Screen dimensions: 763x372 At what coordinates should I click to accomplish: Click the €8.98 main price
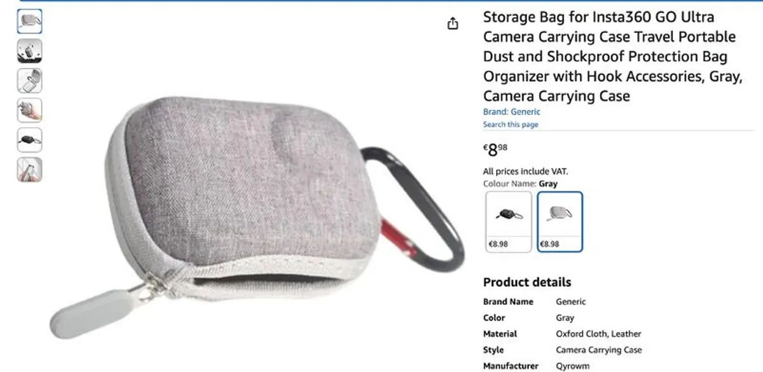tap(495, 151)
